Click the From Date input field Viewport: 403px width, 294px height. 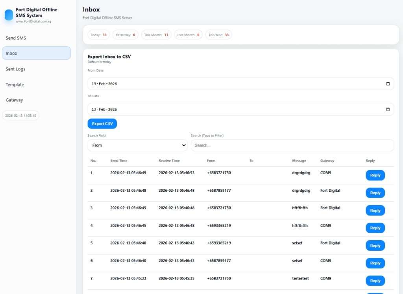236,84
